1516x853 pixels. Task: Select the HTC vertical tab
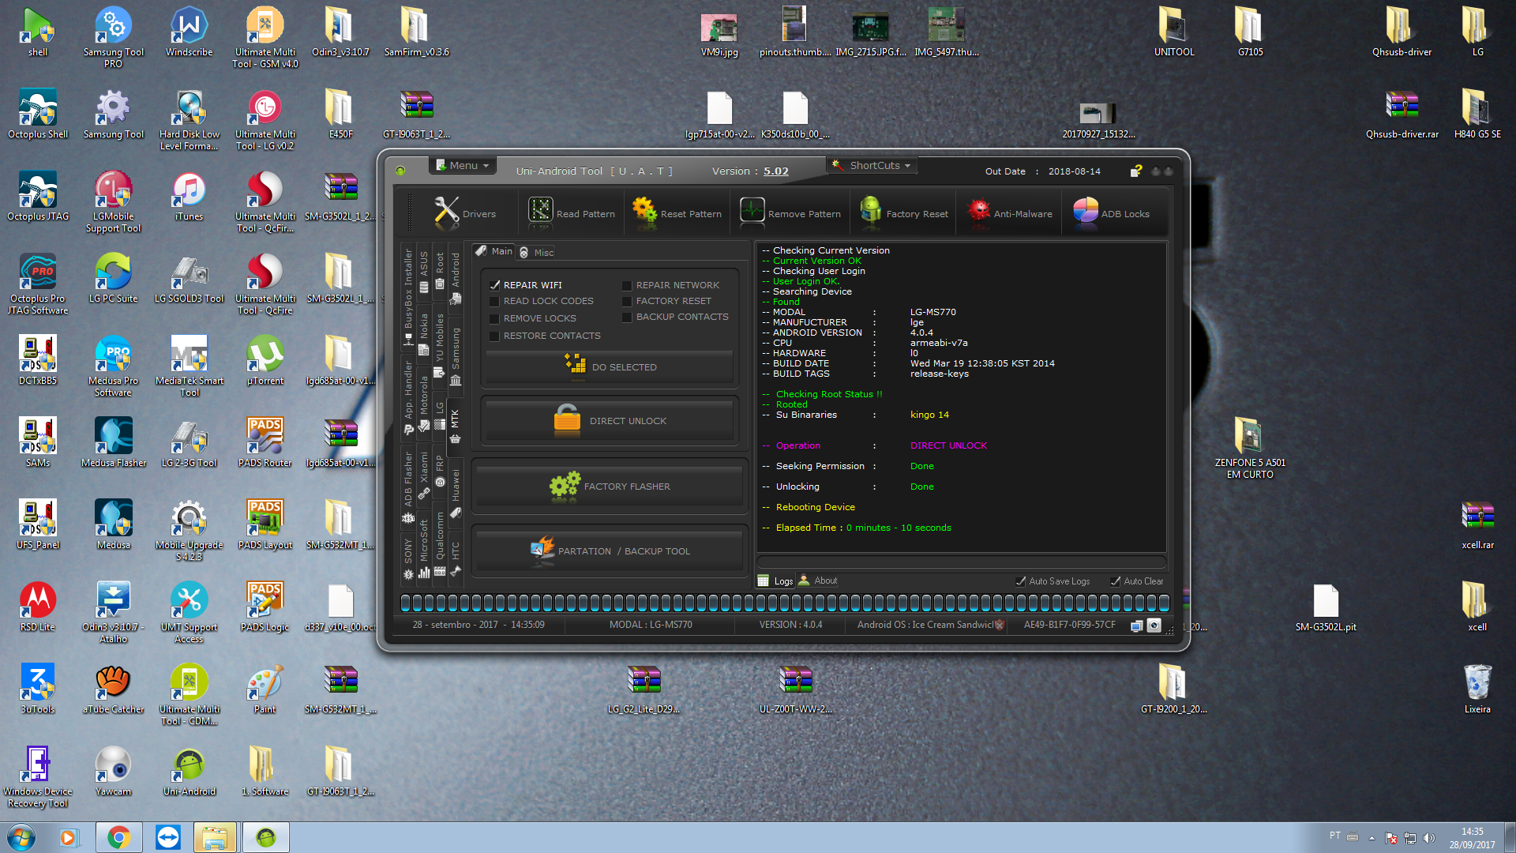[456, 559]
